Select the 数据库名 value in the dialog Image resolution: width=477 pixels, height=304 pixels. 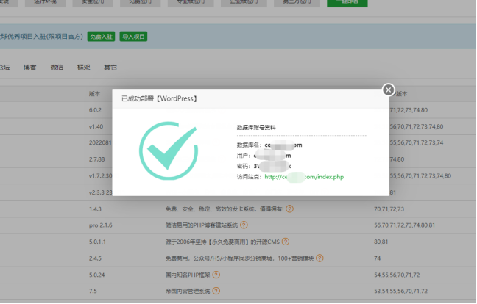coord(283,145)
